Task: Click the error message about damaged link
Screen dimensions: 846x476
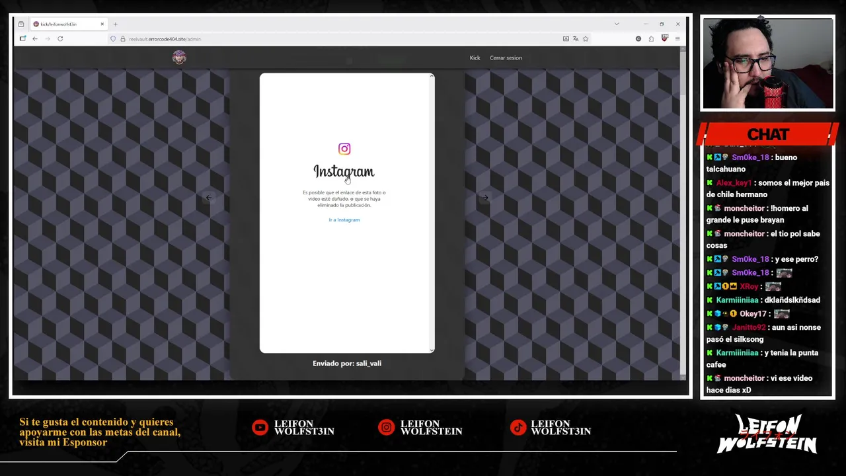Action: pos(344,199)
